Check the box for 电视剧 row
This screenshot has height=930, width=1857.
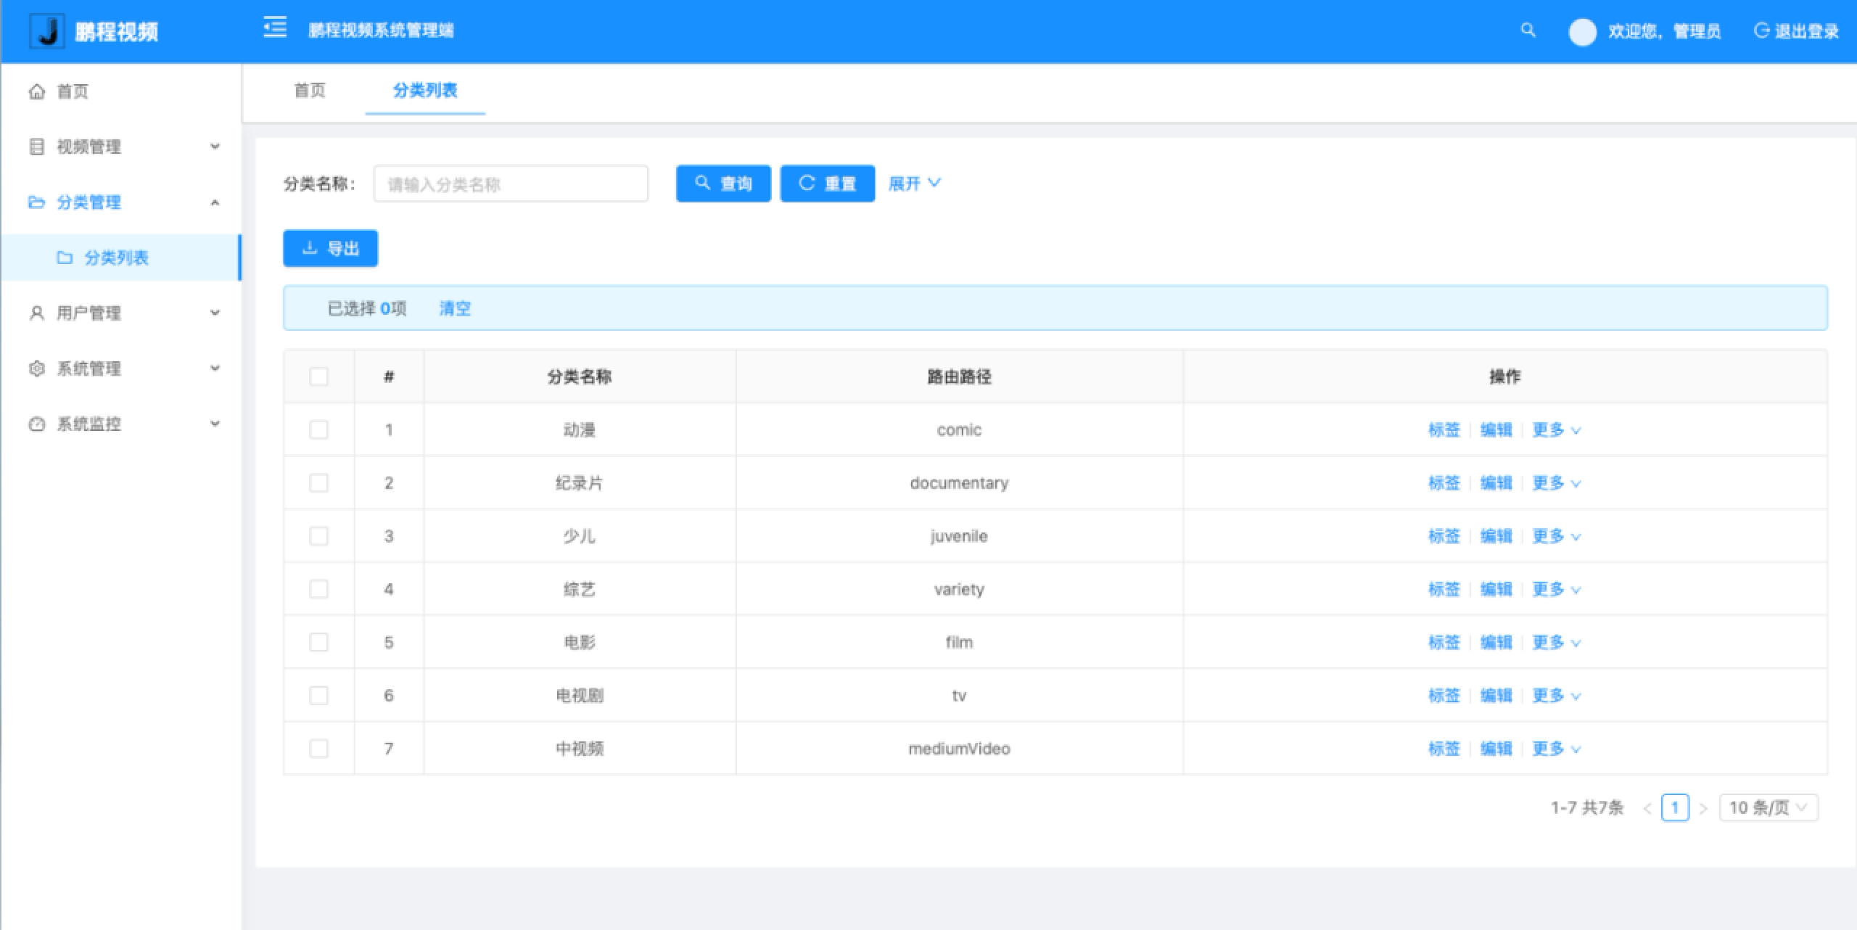point(318,696)
